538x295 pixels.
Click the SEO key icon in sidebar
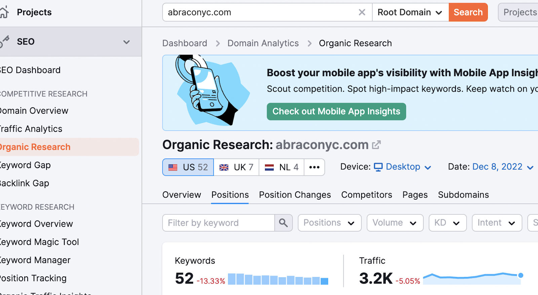pyautogui.click(x=4, y=42)
